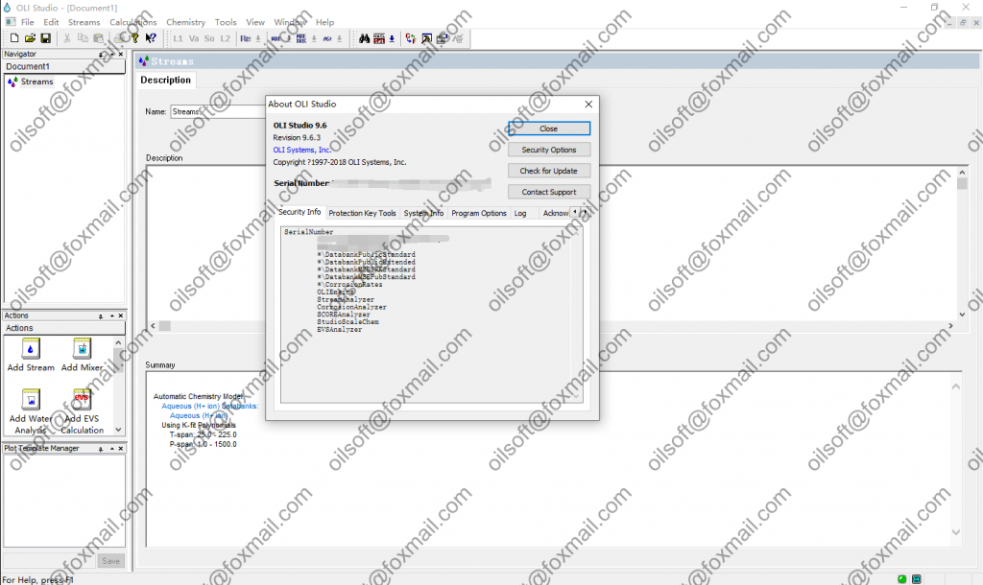Switch to the System Info tab
Image resolution: width=983 pixels, height=585 pixels.
pyautogui.click(x=423, y=213)
